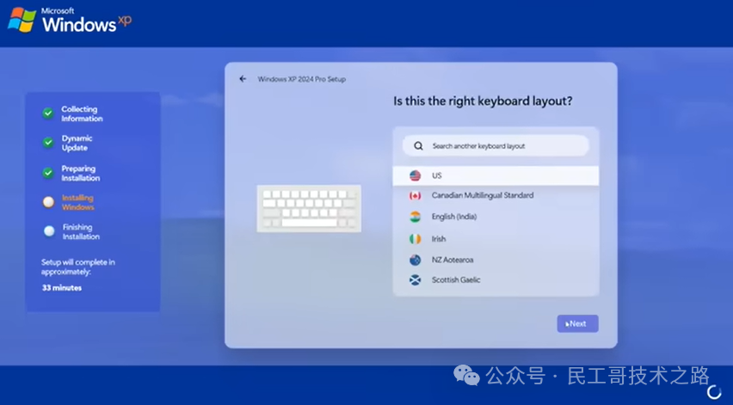Click the Finishing Installation step label

[81, 231]
